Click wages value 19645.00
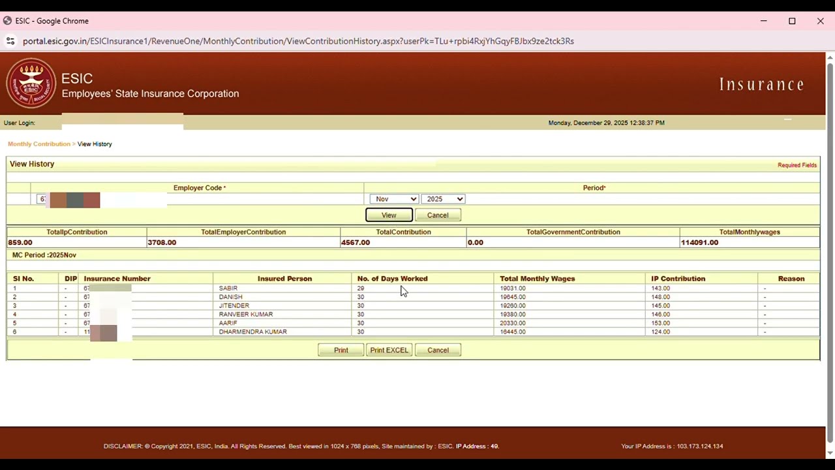The image size is (835, 470). (513, 297)
